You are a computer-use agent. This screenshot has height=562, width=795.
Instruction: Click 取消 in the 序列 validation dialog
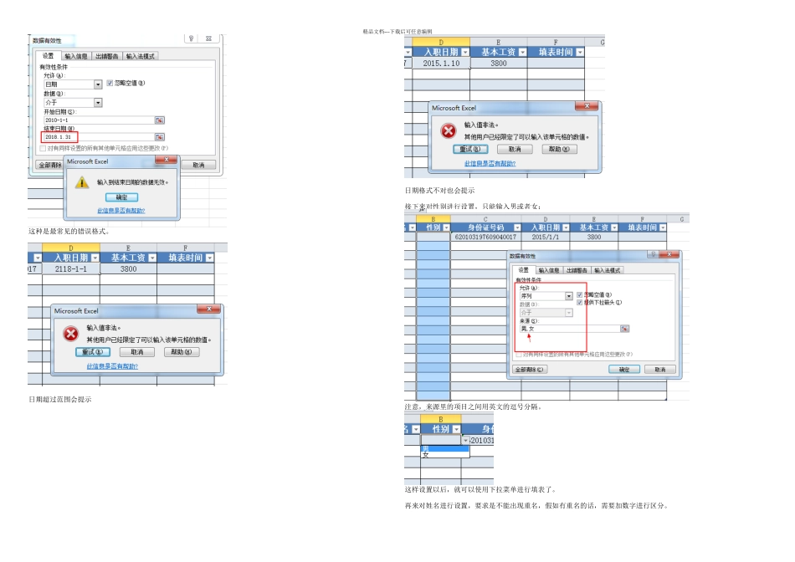[x=659, y=370]
